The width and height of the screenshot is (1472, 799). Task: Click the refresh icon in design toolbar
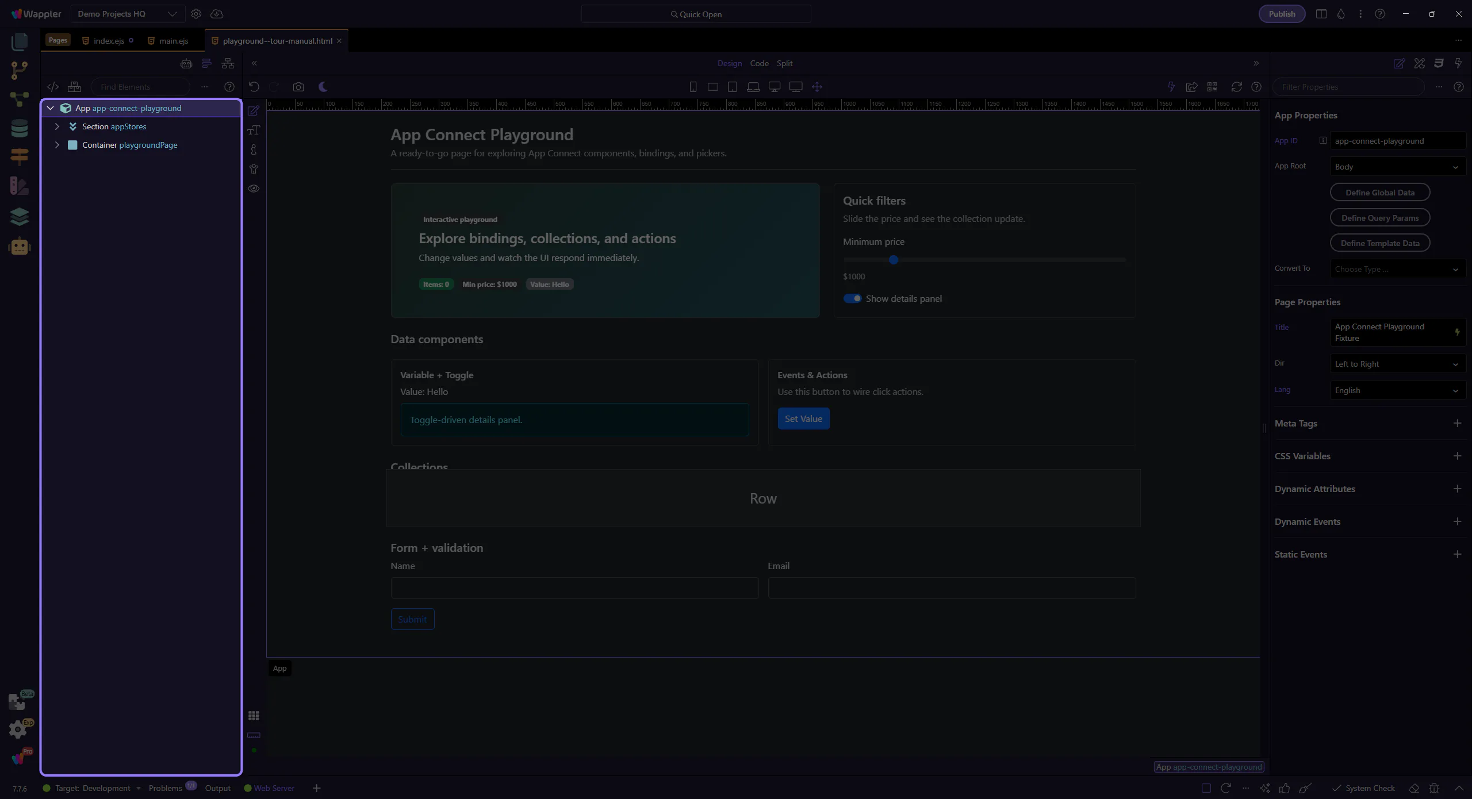[1236, 87]
